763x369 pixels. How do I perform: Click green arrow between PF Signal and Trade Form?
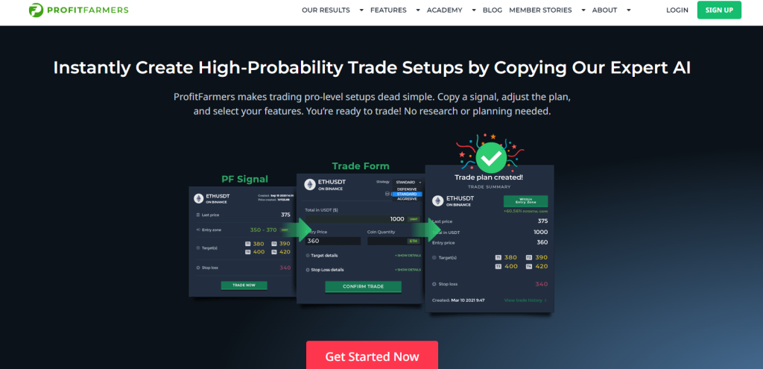(303, 230)
